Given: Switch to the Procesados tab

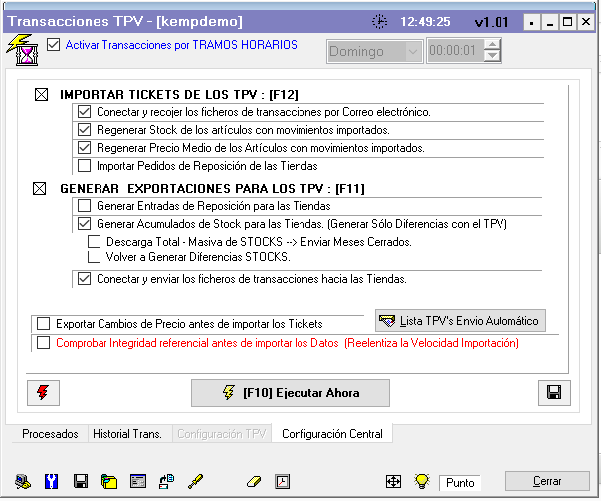Looking at the screenshot, I should pos(50,434).
